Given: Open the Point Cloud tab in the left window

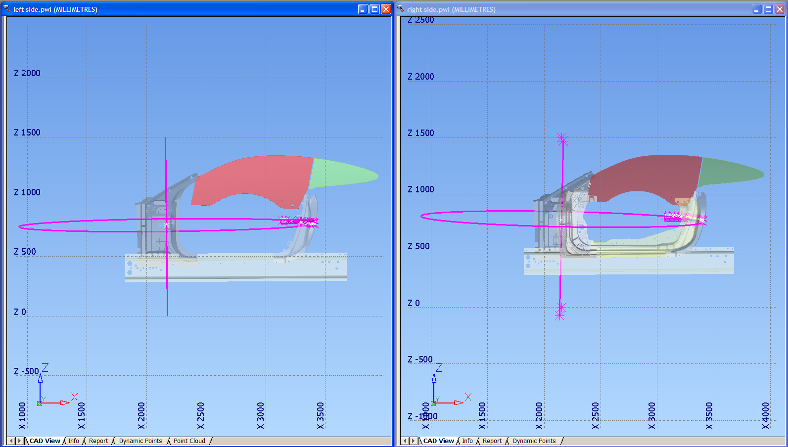Looking at the screenshot, I should 189,441.
